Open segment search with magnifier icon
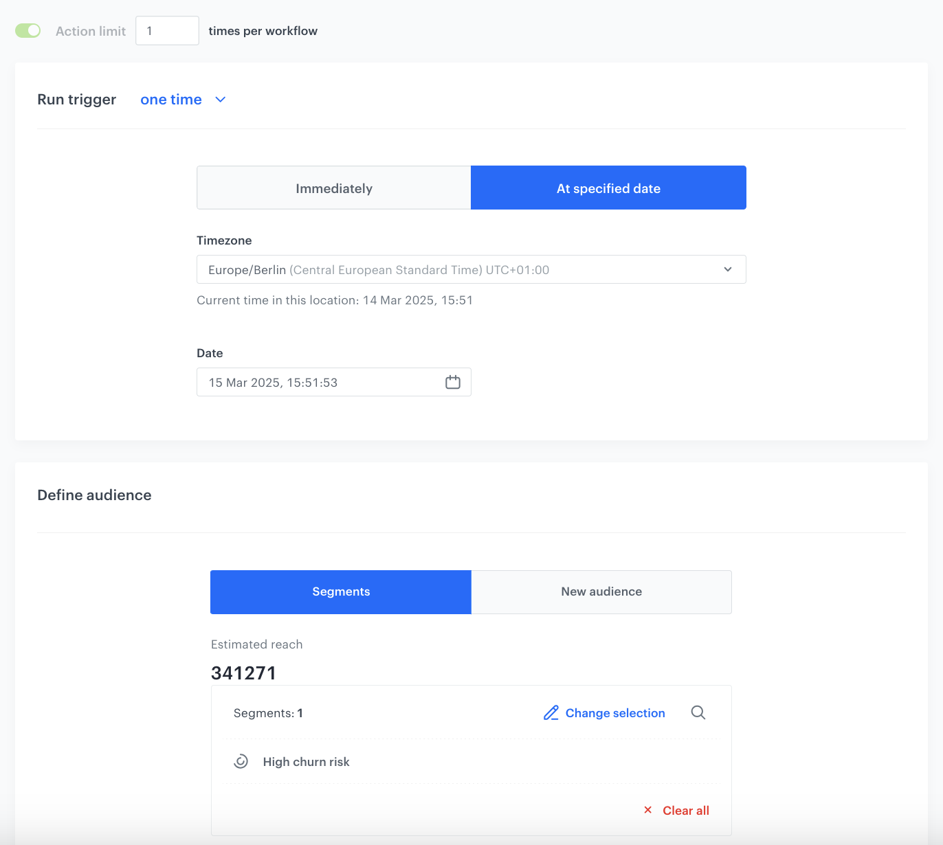The width and height of the screenshot is (943, 845). (x=698, y=713)
